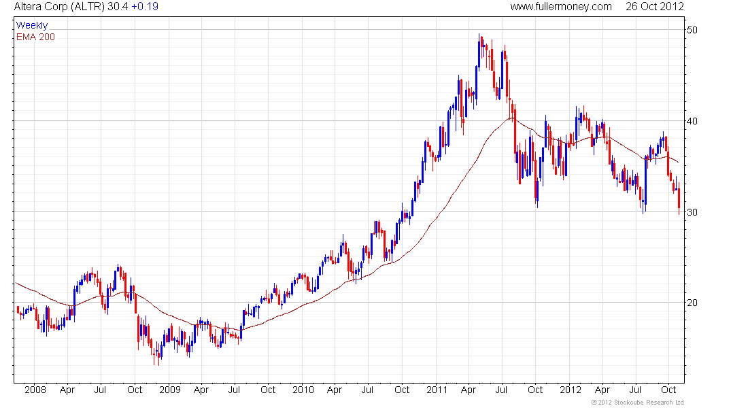Screen dimensions: 748x408
Task: Click the 20 price axis label
Action: click(x=692, y=303)
